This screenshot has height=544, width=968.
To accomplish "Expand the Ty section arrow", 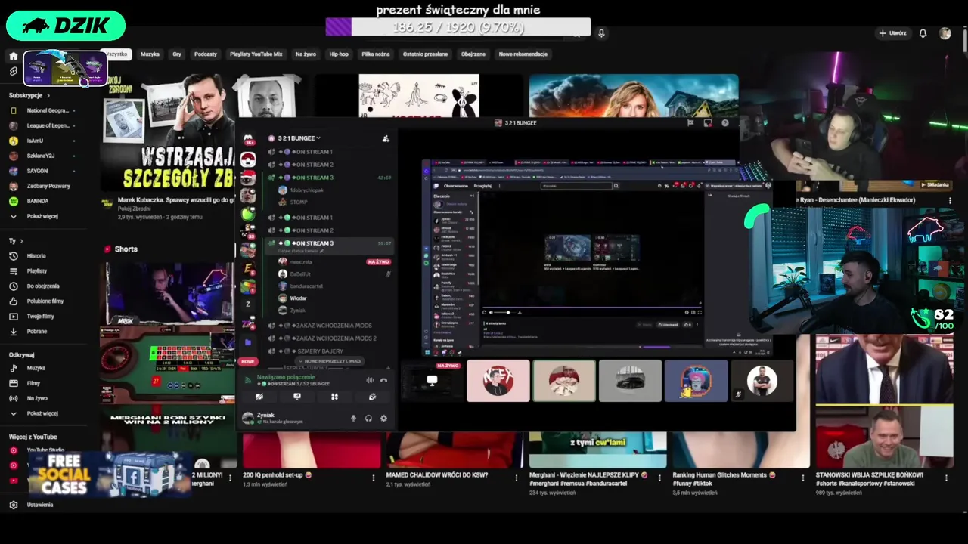I will tap(22, 241).
